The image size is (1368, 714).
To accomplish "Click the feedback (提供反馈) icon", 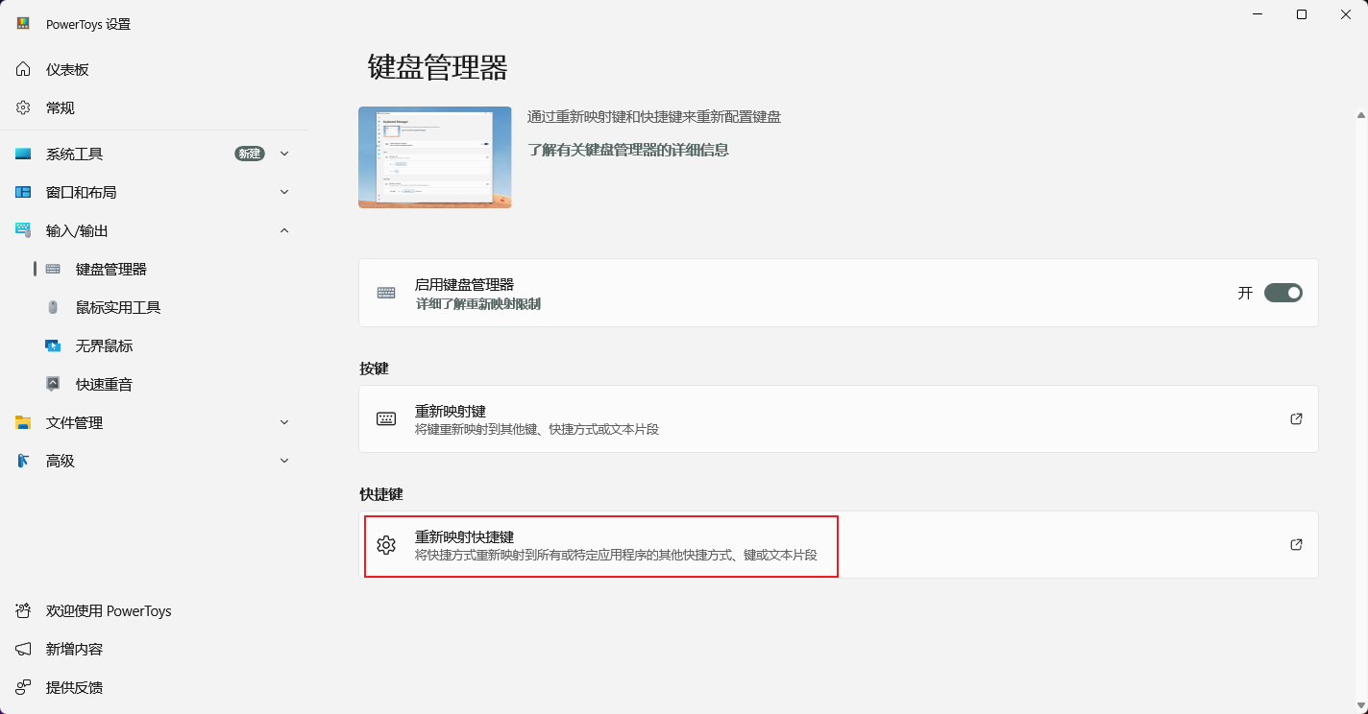I will click(23, 687).
